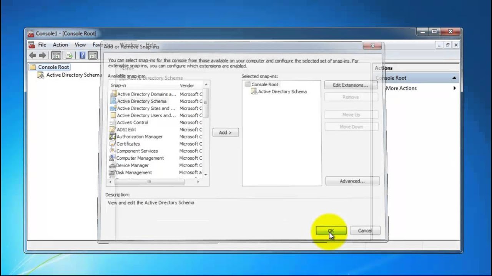Open the Favorites menu
The height and width of the screenshot is (276, 492).
point(103,45)
